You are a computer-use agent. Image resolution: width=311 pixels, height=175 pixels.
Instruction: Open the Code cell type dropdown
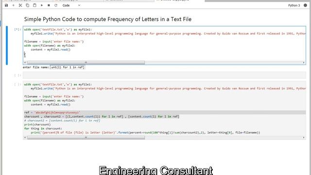point(71,5)
